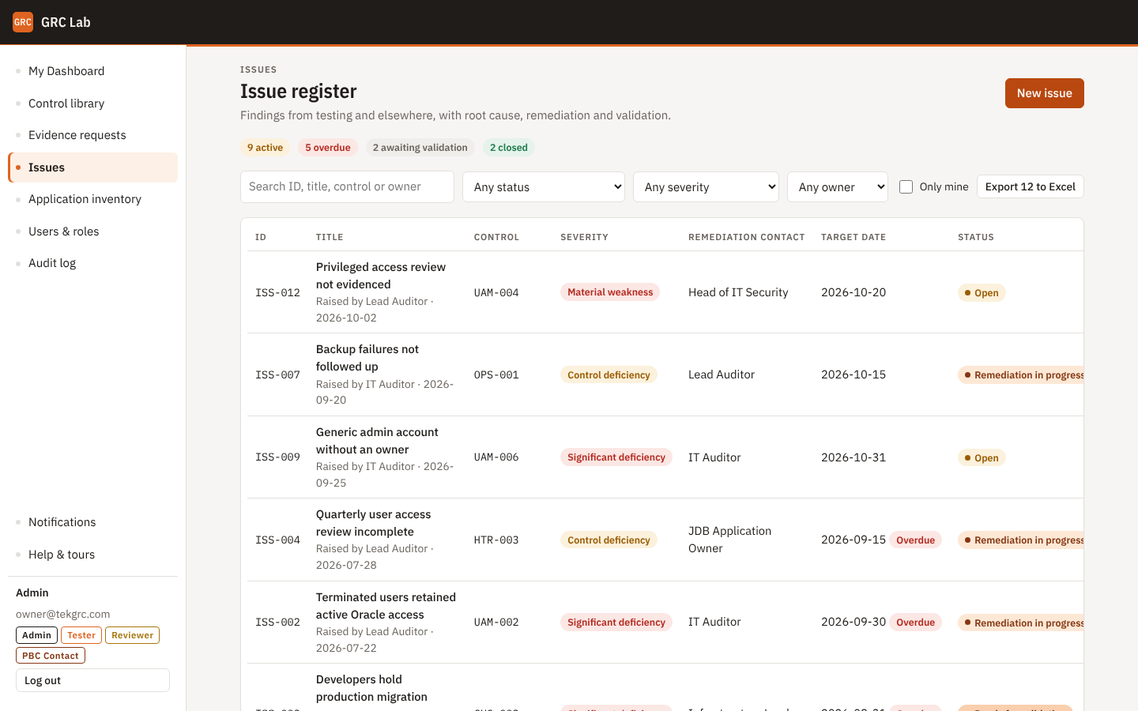Image resolution: width=1138 pixels, height=711 pixels.
Task: Open the Any status dropdown
Action: 544,187
